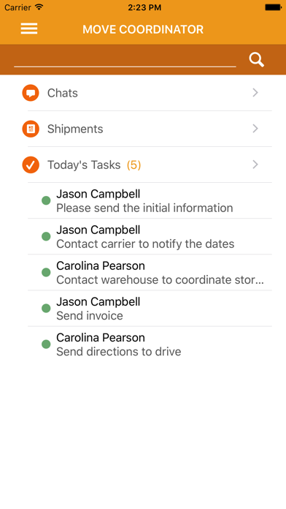Click the Today's Tasks (5) count badge
Screen dimensions: 286x509
134,165
